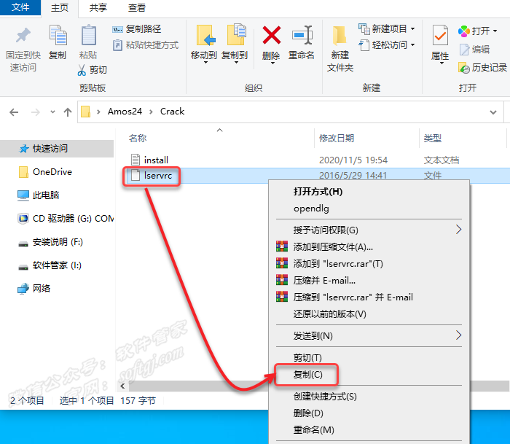Choose 复制(C) in context menu
The height and width of the screenshot is (444, 510).
click(369, 375)
